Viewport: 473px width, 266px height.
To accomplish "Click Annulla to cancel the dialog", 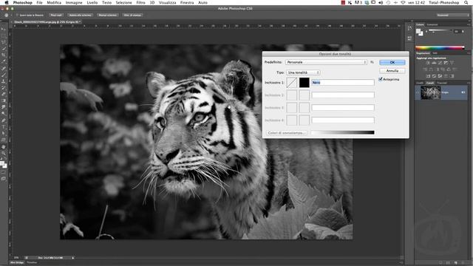I will point(392,71).
